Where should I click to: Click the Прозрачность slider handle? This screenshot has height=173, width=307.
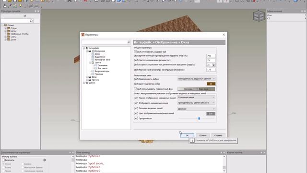pyautogui.click(x=199, y=119)
